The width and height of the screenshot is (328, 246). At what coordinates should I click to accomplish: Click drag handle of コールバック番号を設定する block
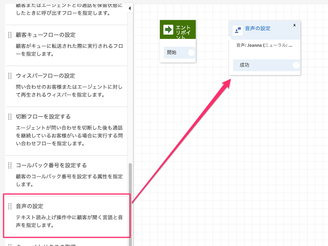(10, 165)
